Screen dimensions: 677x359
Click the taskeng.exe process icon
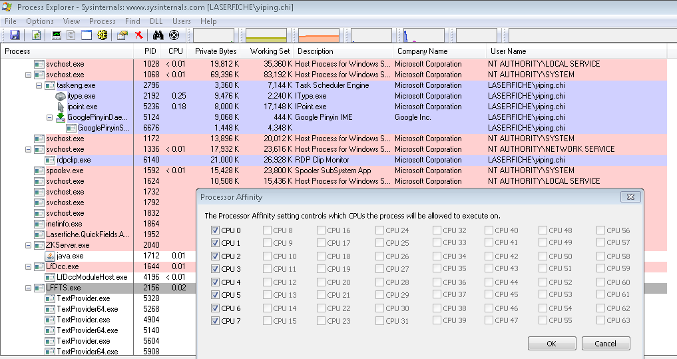point(50,85)
